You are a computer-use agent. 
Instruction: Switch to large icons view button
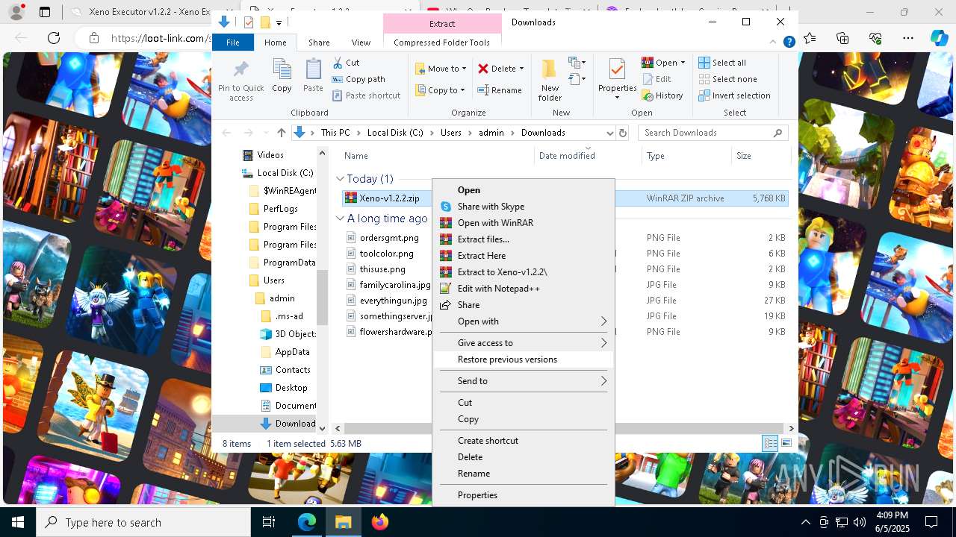pos(786,443)
